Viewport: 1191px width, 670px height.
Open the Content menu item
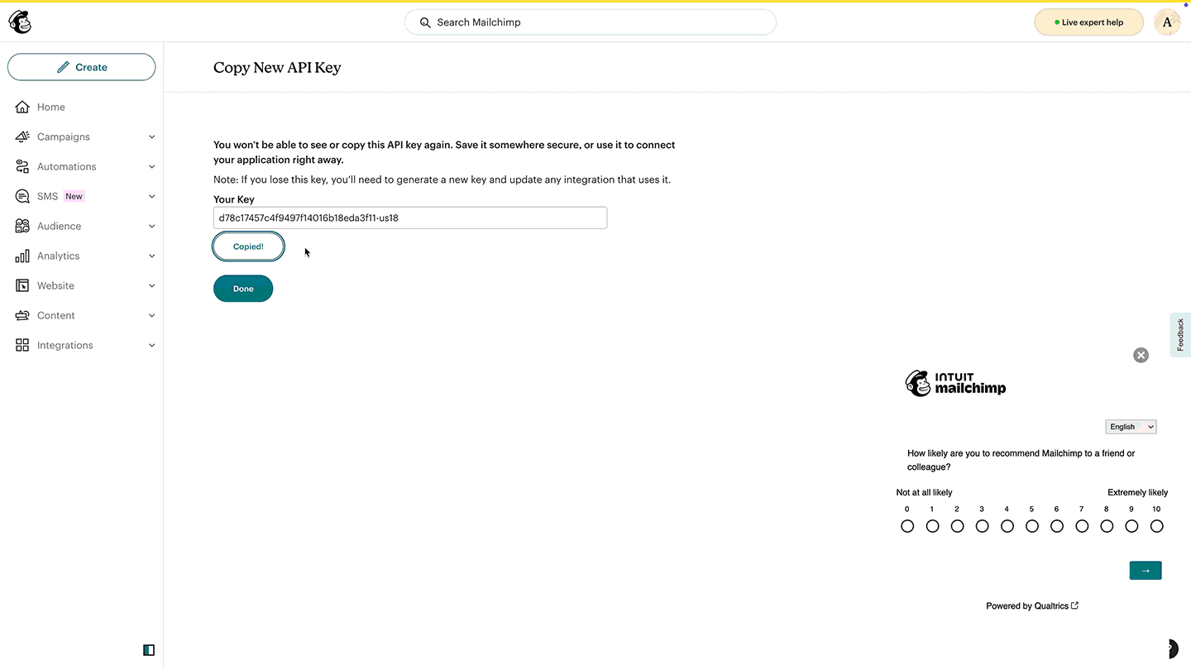tap(55, 315)
